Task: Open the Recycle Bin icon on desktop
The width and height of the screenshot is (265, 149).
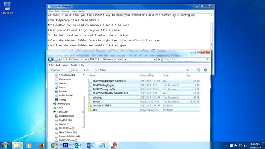Action: coord(7,8)
